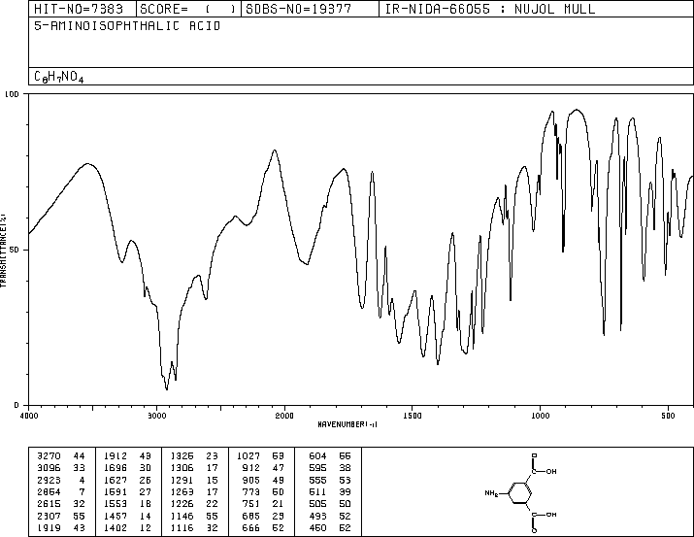
Task: Click the peak table entry 1263
Action: [182, 491]
